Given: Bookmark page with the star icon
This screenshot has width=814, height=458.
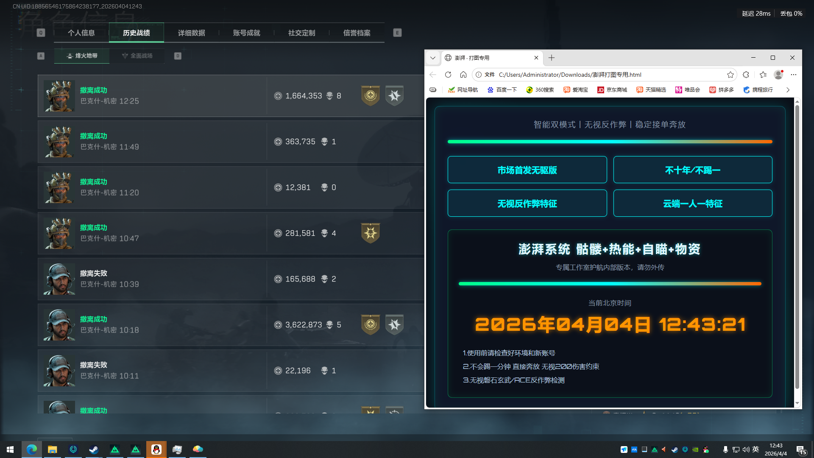Looking at the screenshot, I should tap(730, 75).
